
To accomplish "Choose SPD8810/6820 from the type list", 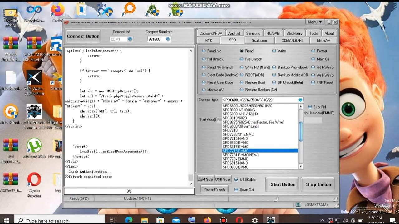I will tap(235, 118).
